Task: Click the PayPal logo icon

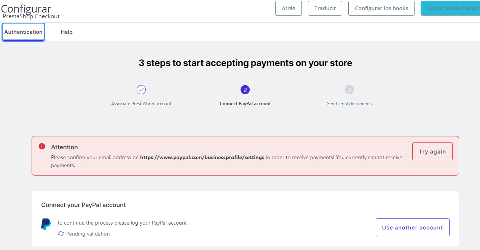Action: point(46,224)
